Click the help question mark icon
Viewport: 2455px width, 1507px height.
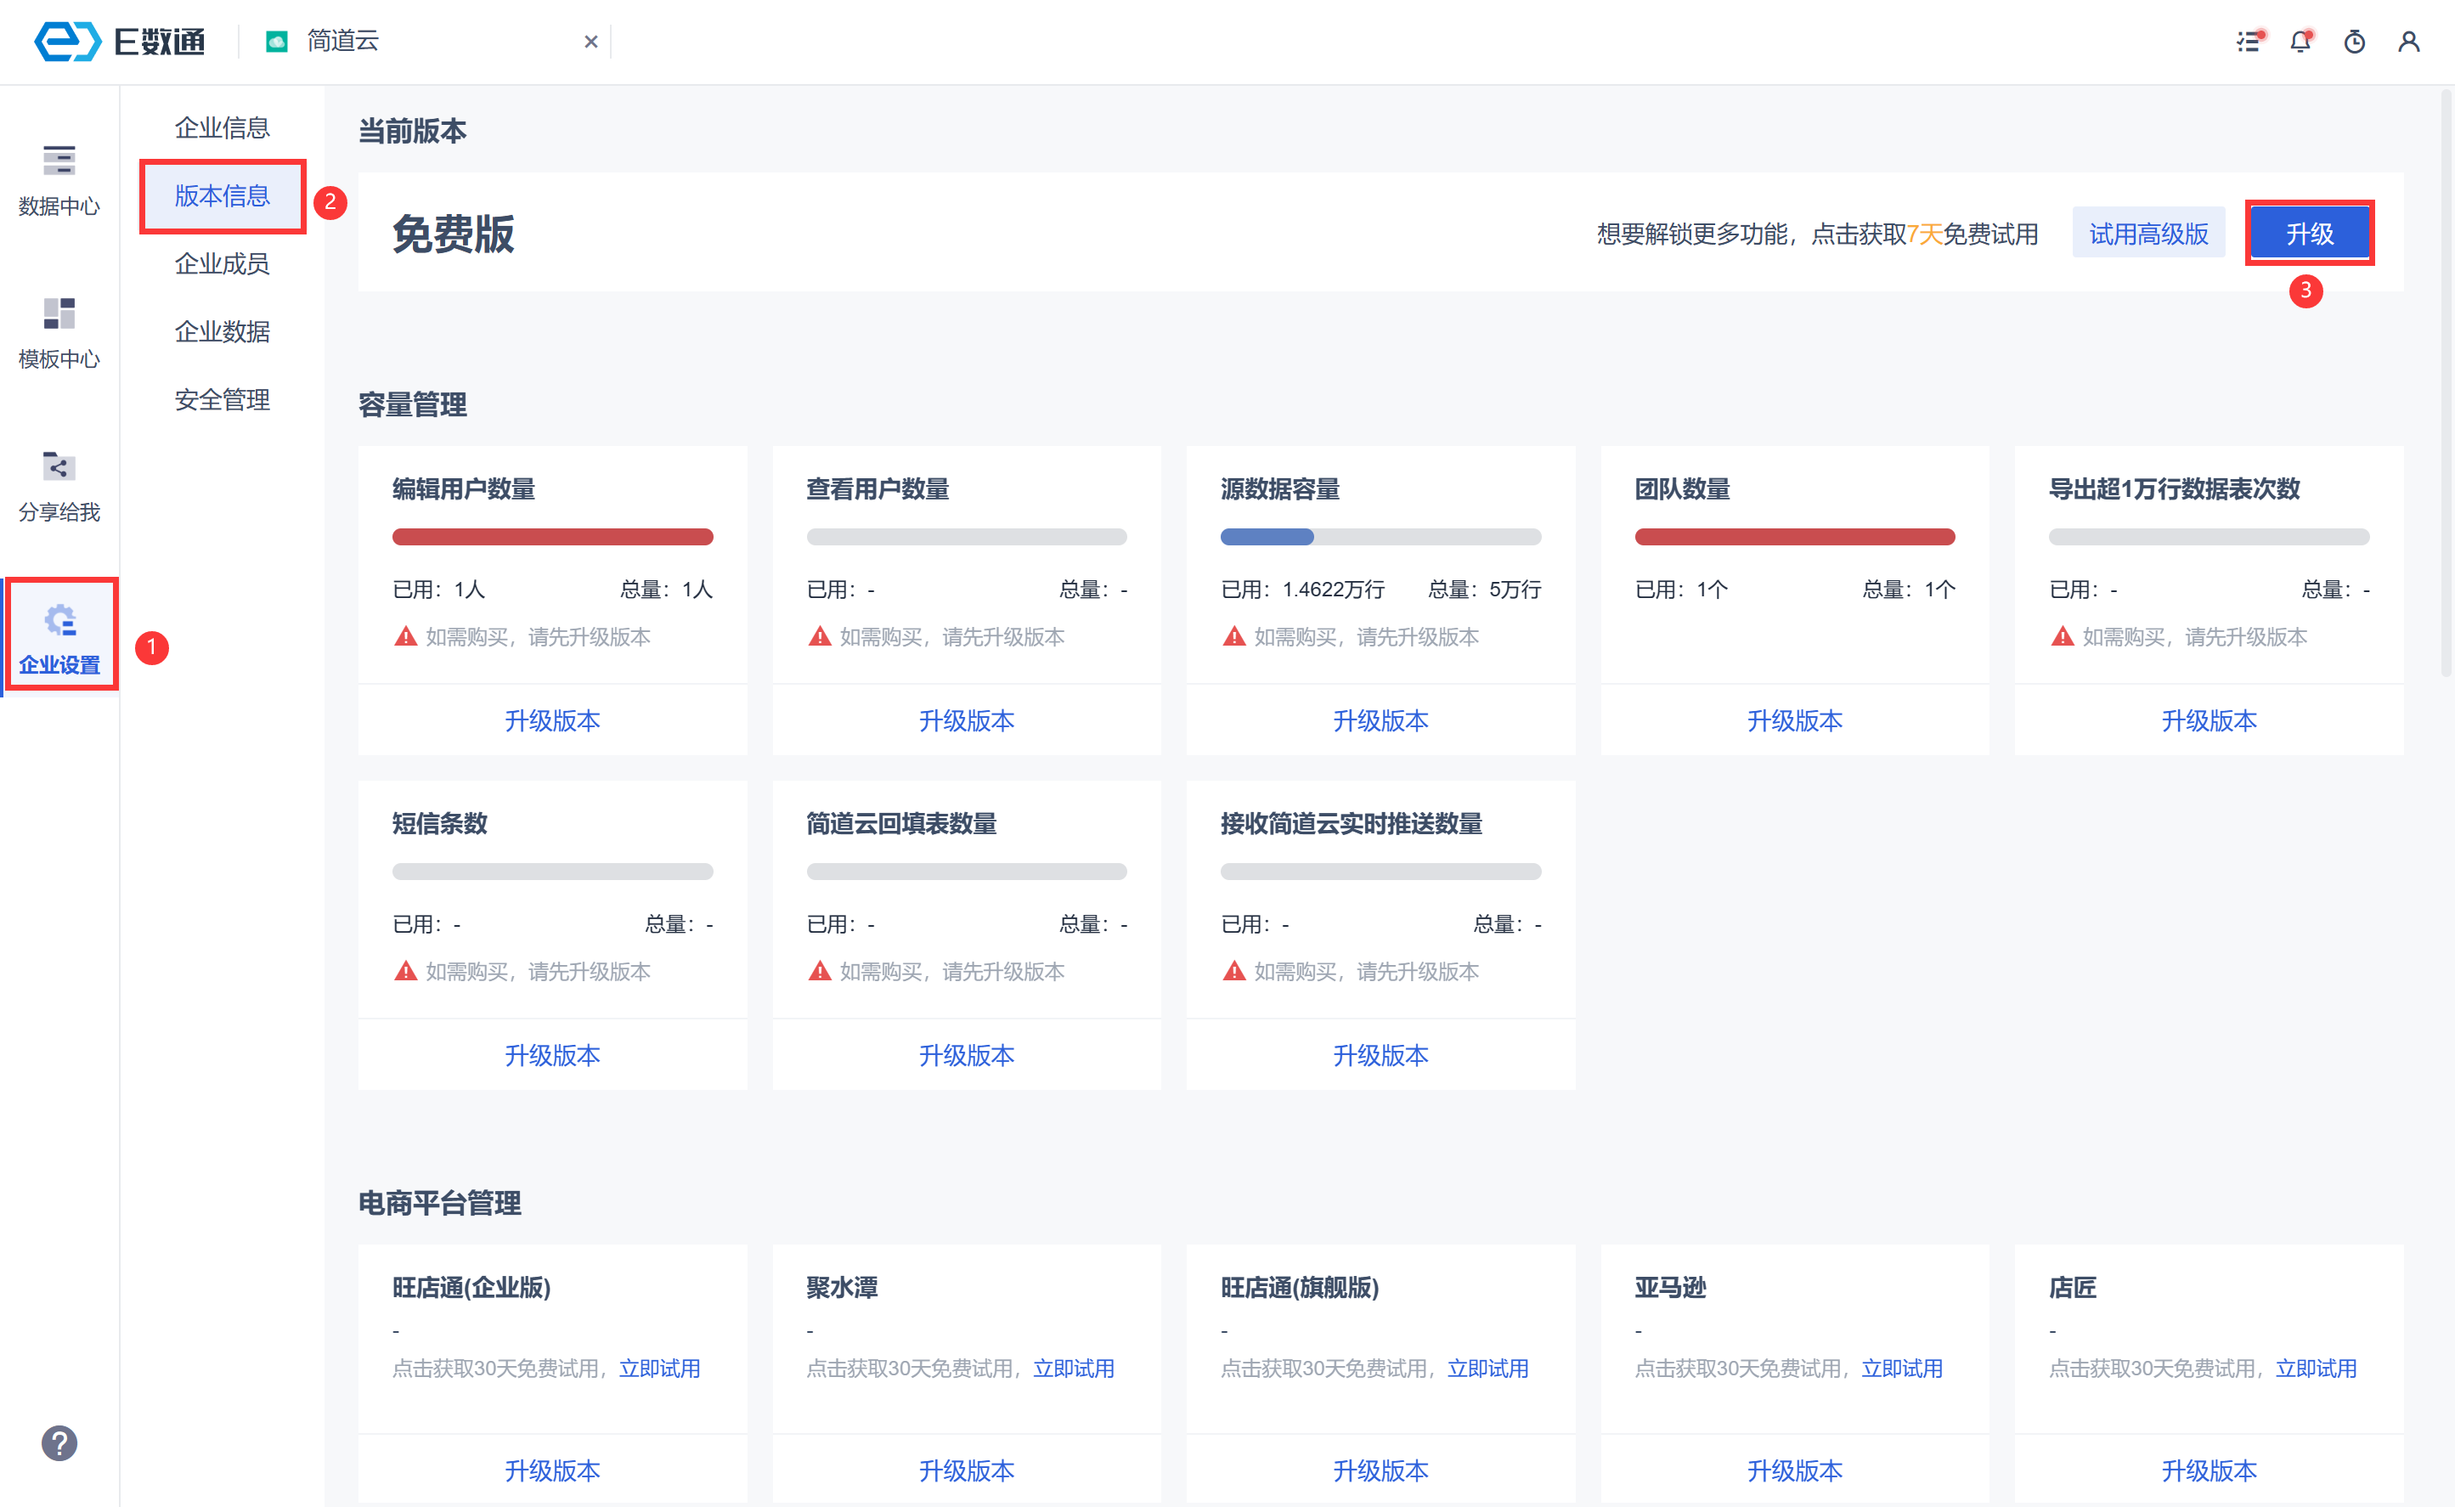coord(59,1442)
